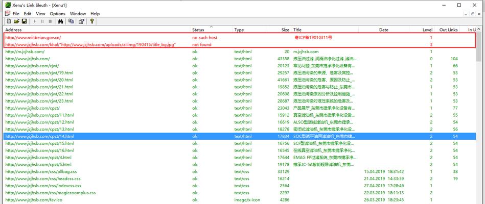This screenshot has height=204, width=485.
Task: Click the Help question mark icon
Action: 92,21
